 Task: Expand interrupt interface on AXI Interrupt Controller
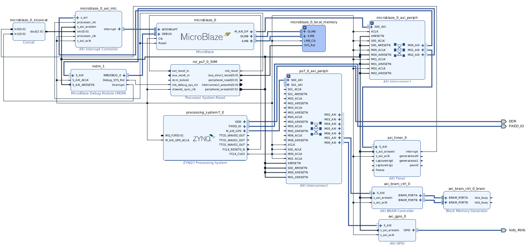click(x=119, y=29)
